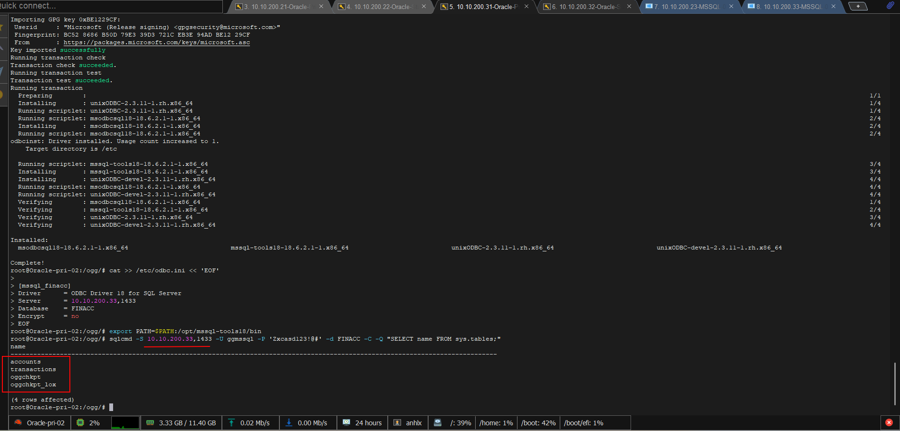This screenshot has width=900, height=431.
Task: Click the 24 hours uptime entry
Action: point(368,423)
